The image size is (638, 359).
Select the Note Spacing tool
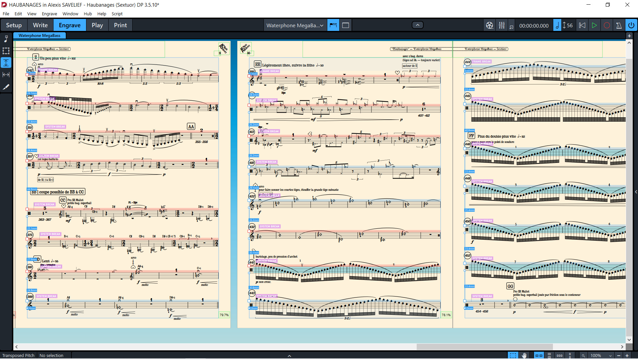tap(6, 75)
